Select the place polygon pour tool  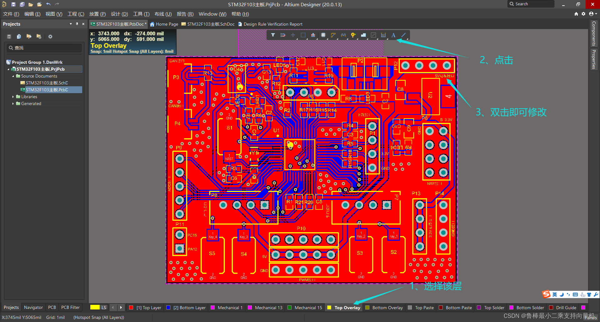pos(363,35)
